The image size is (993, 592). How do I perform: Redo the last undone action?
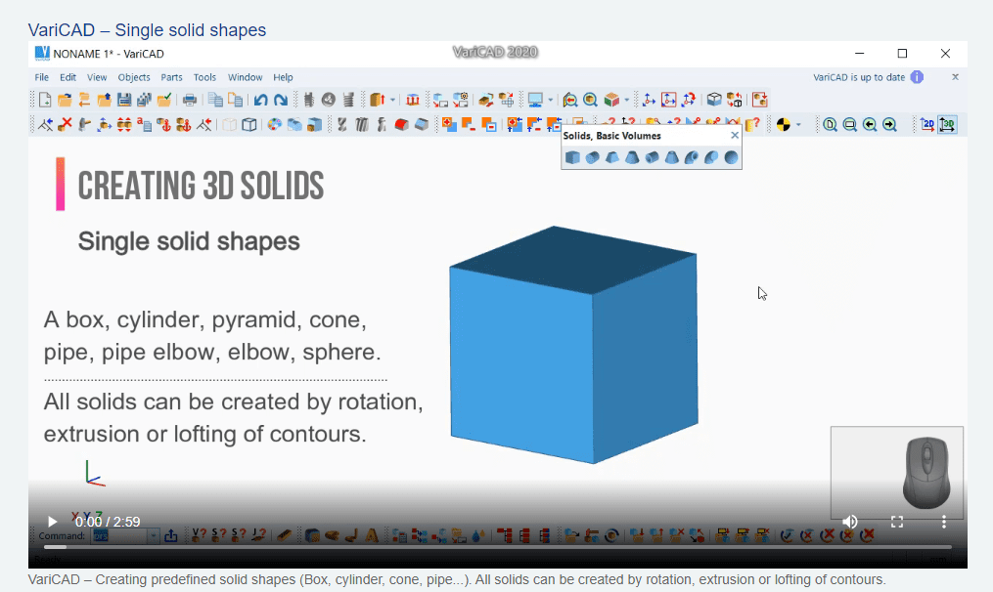[x=281, y=100]
